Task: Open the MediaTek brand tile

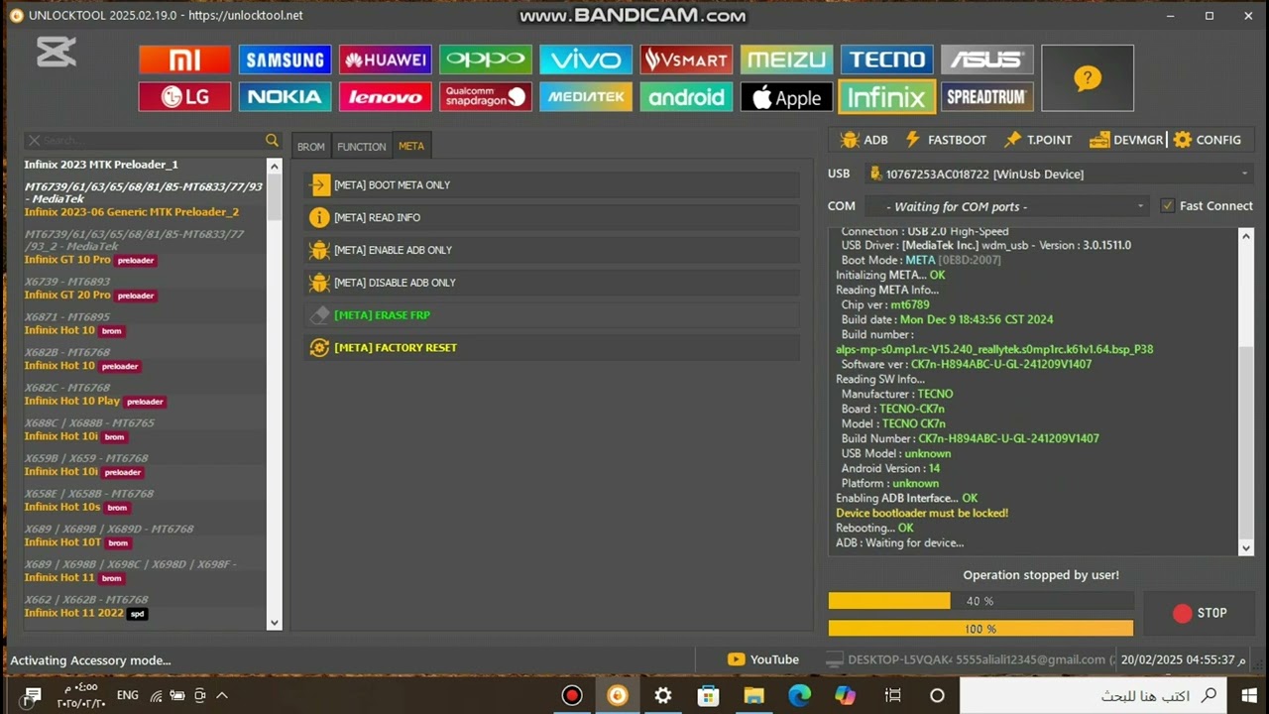Action: pos(586,96)
